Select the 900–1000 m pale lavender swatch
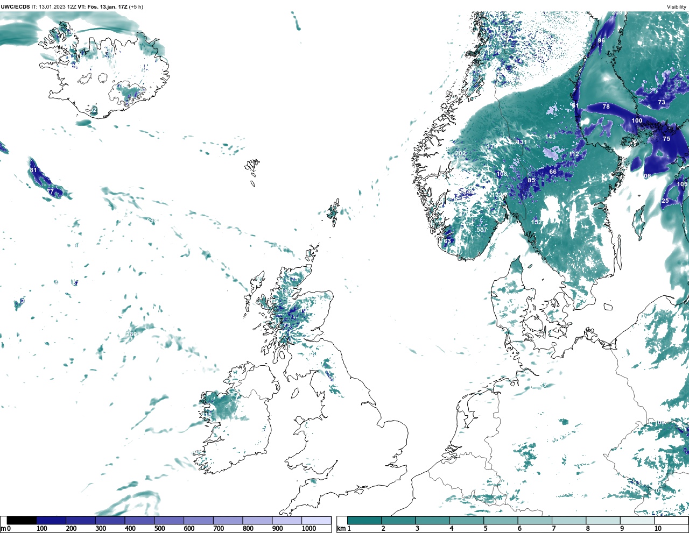The width and height of the screenshot is (689, 533). (x=286, y=520)
